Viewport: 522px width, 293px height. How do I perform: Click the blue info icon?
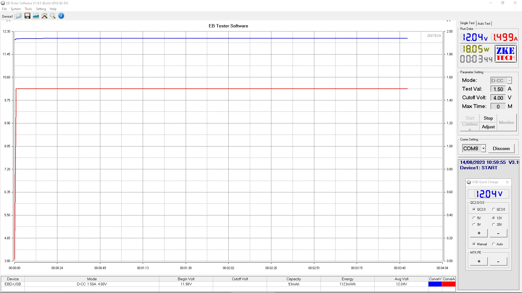point(61,16)
